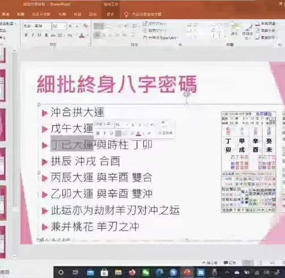Image resolution: width=285 pixels, height=278 pixels.
Task: Switch to Normal view icon in status bar
Action: pyautogui.click(x=247, y=263)
